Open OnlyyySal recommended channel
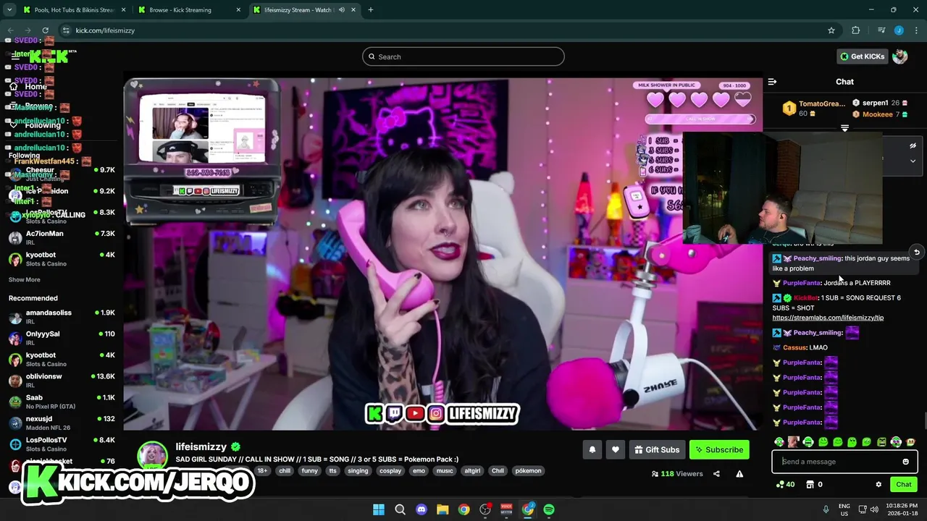 click(62, 338)
